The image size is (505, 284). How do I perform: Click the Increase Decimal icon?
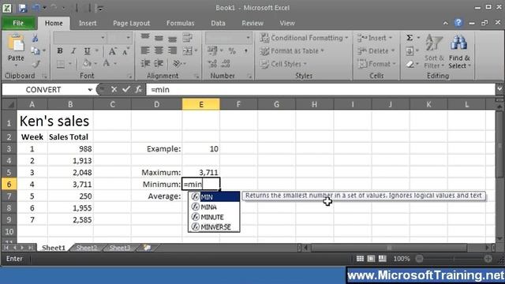point(212,64)
